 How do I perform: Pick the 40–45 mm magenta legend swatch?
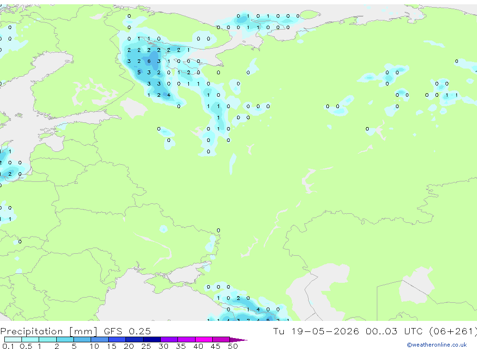pyautogui.click(x=204, y=339)
